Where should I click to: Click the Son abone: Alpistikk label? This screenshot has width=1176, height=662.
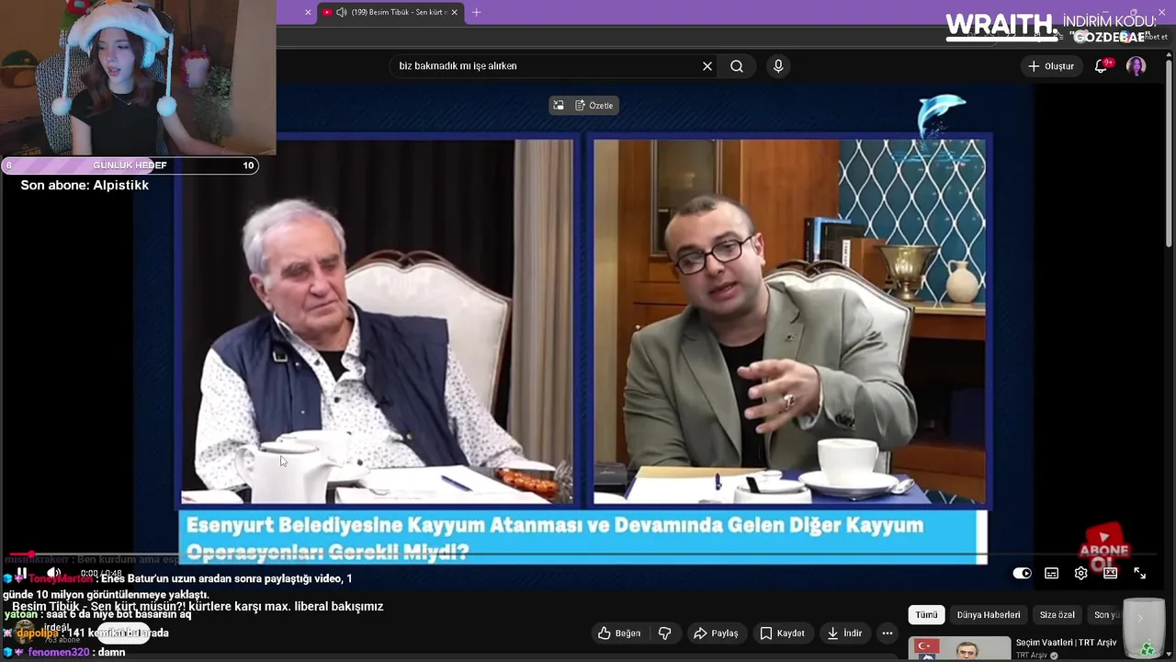85,185
